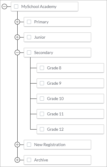
Task: Collapse the Secondary node
Action: tap(17, 53)
